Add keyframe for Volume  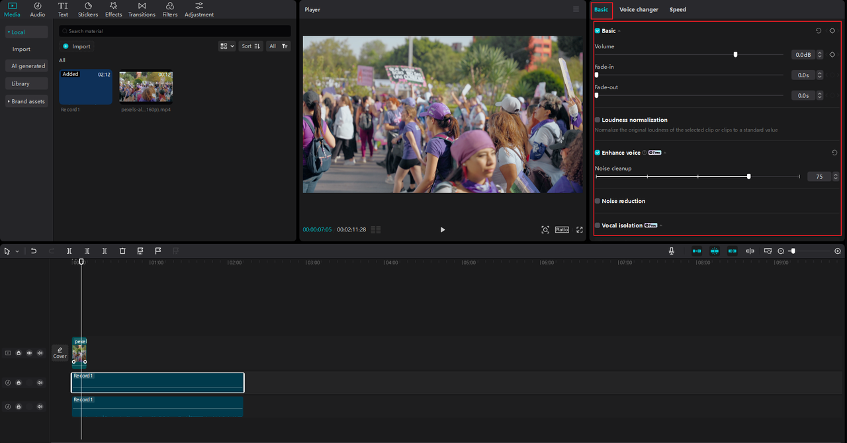832,54
